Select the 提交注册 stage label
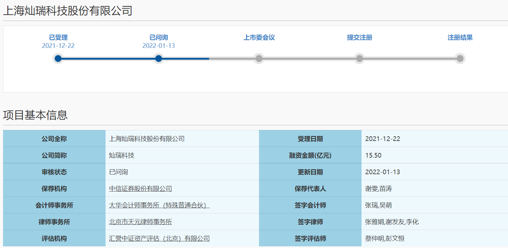 360,38
